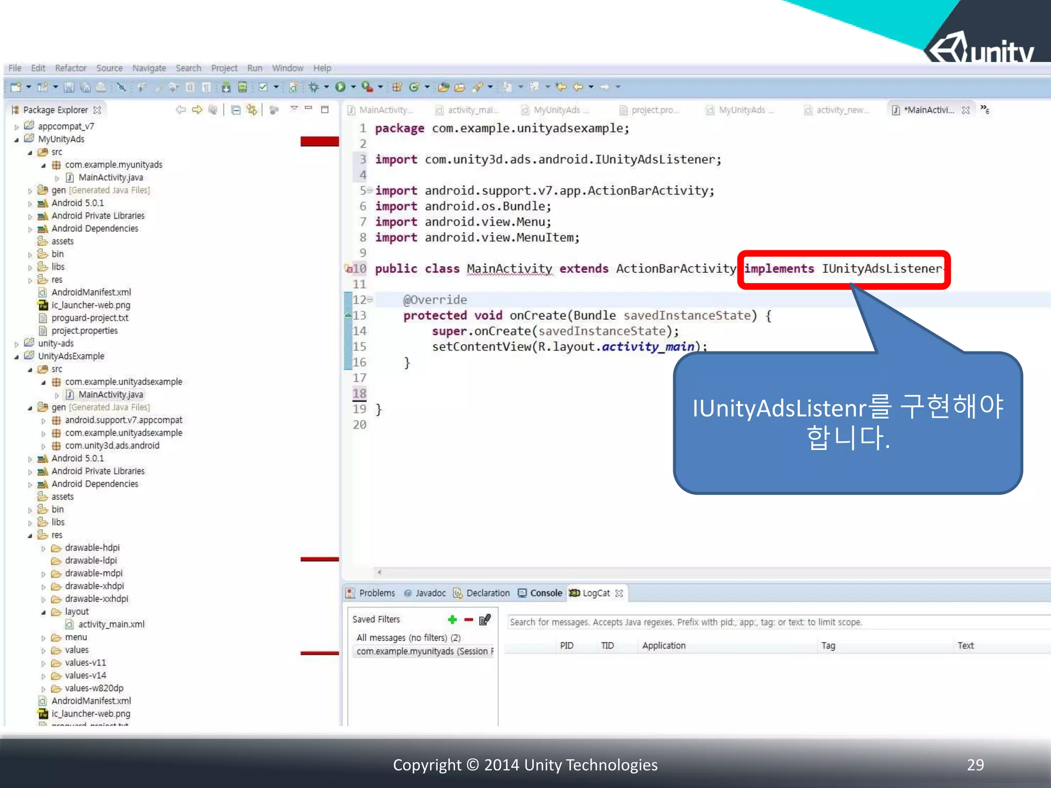Open the Android SDK Manager icon
This screenshot has width=1051, height=788.
pyautogui.click(x=226, y=87)
